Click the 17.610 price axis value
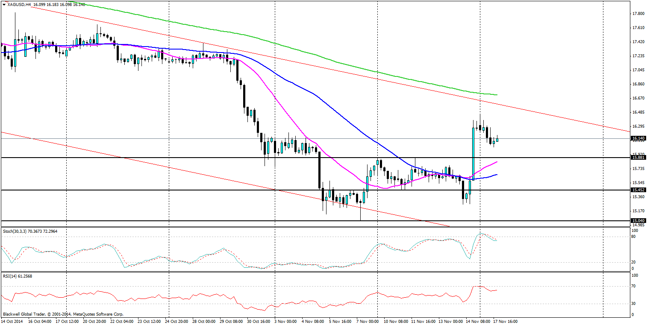 [638, 28]
